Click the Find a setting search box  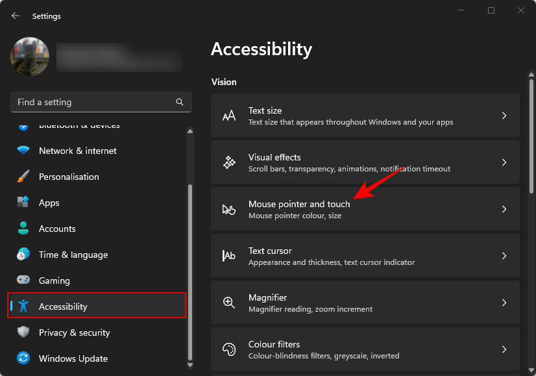pos(101,102)
